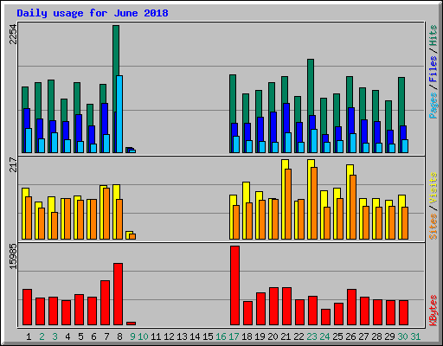Click the 15985 KBytes axis label

[13, 257]
